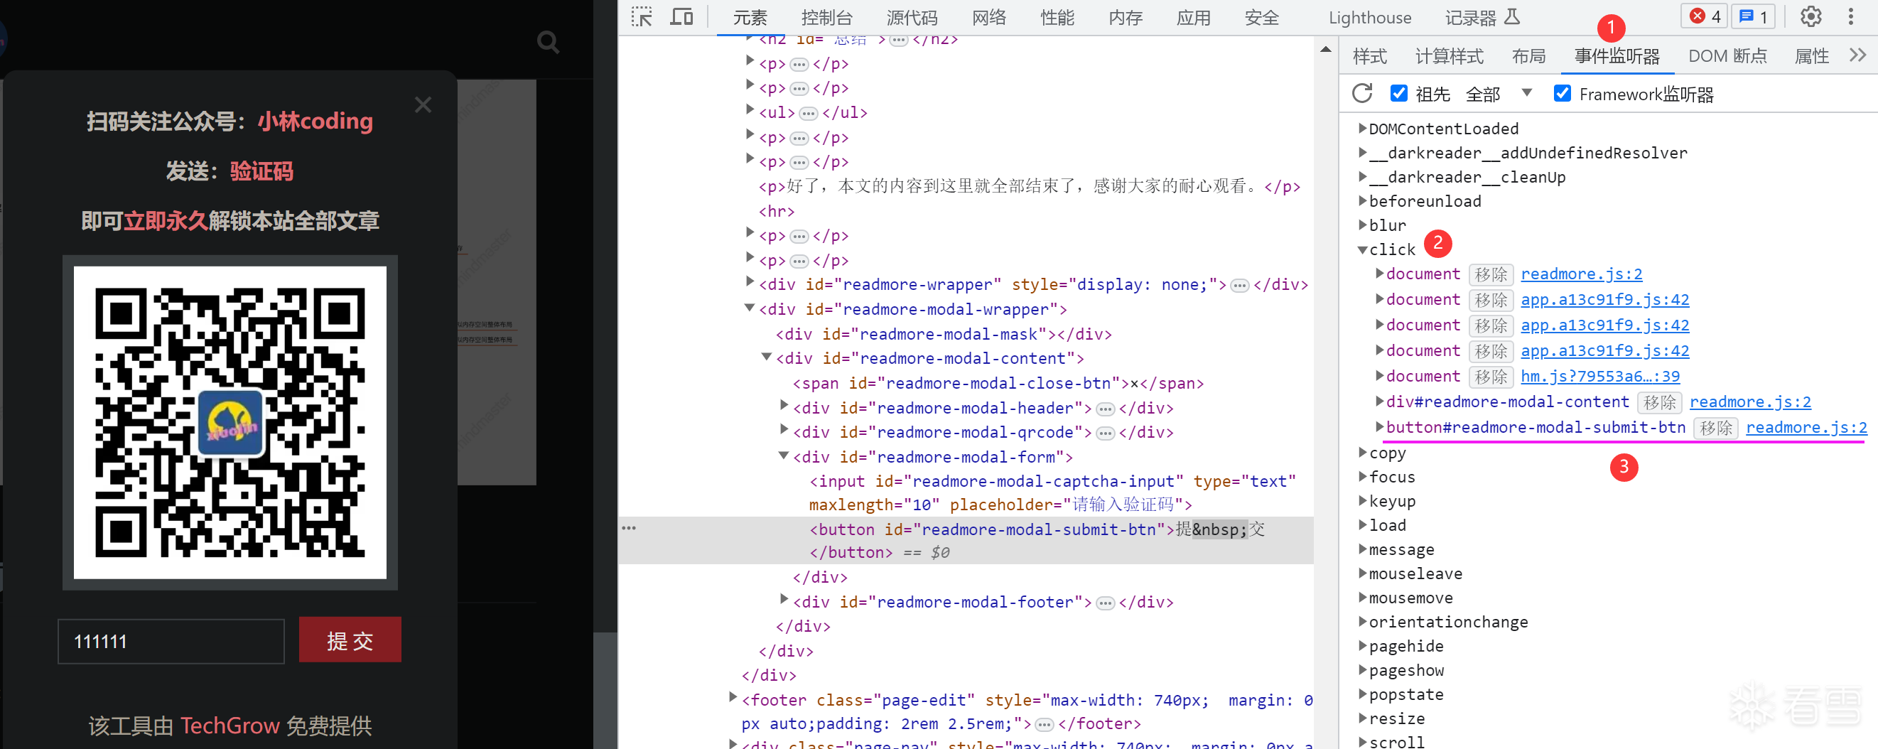Close the readmore modal with the X
Image resolution: width=1878 pixels, height=749 pixels.
coord(423,105)
